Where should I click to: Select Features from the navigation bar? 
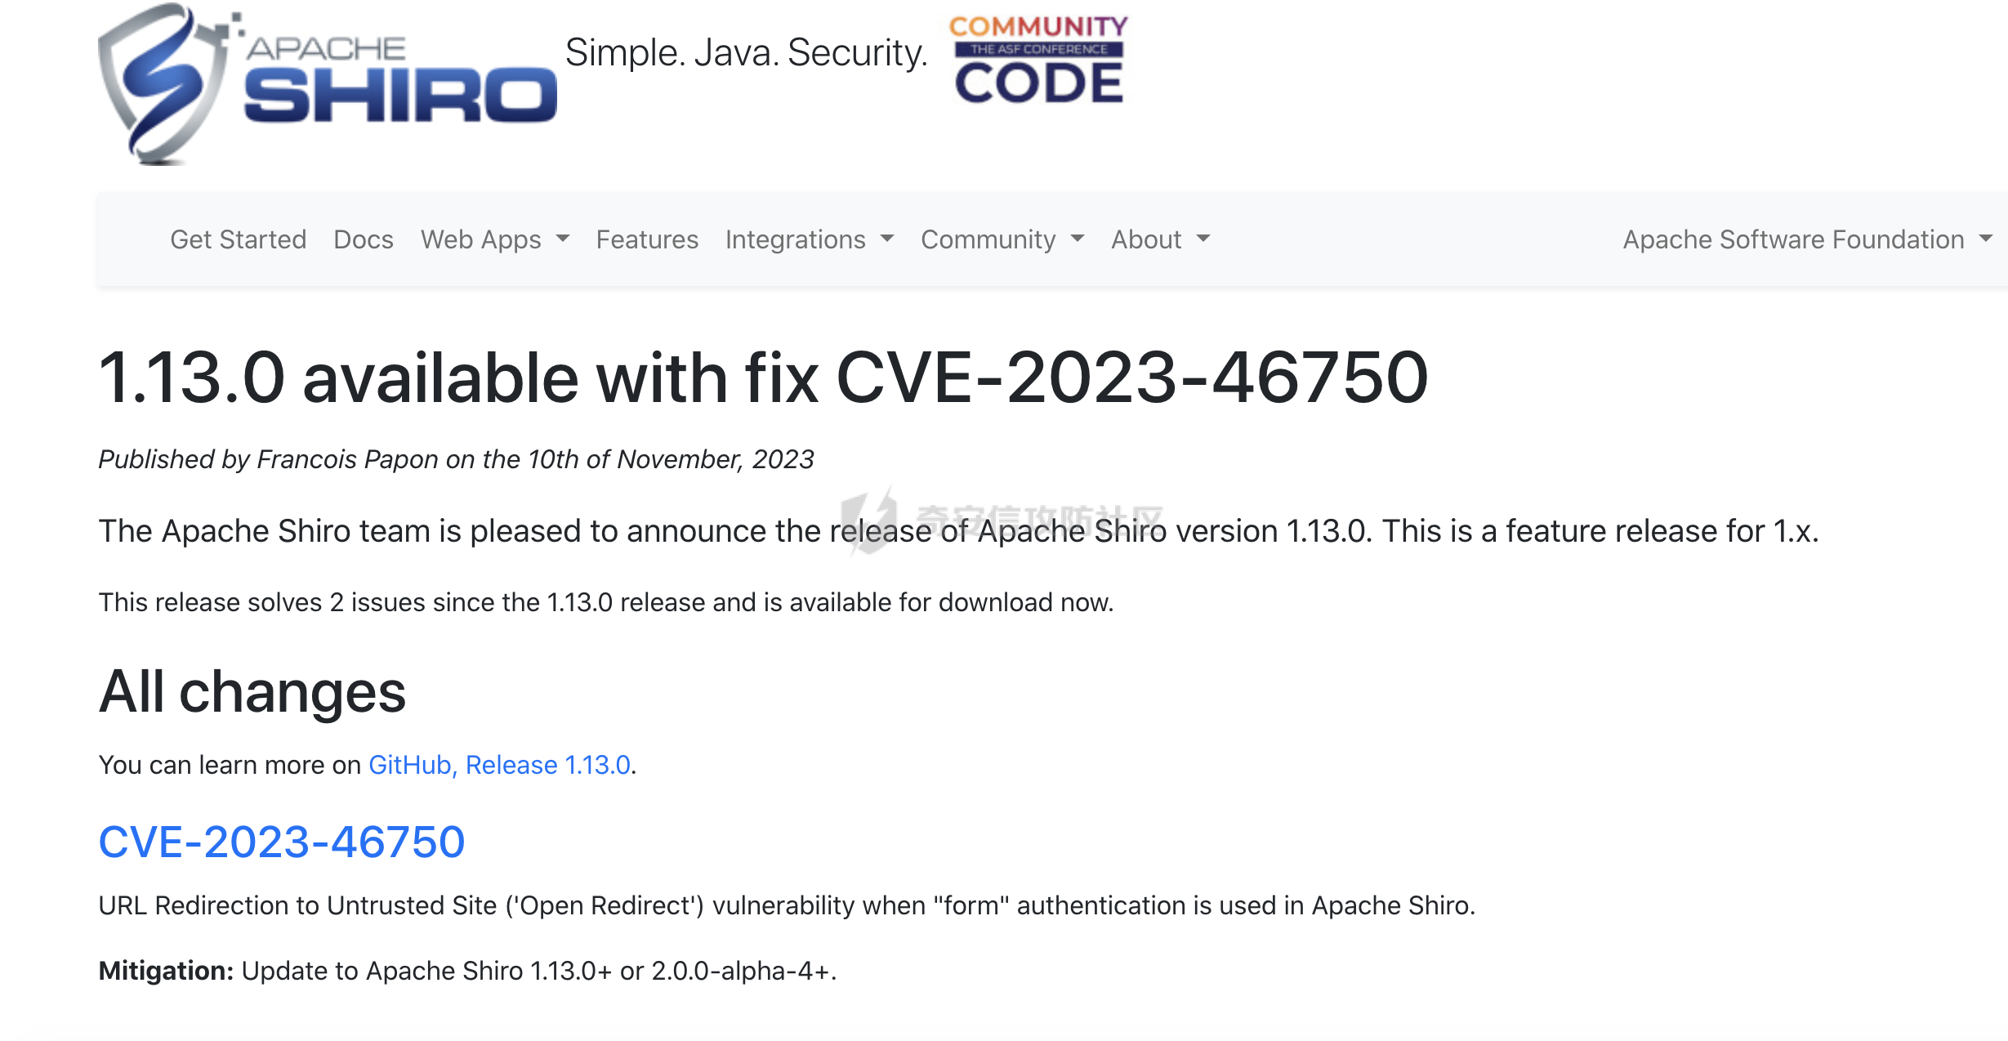647,239
